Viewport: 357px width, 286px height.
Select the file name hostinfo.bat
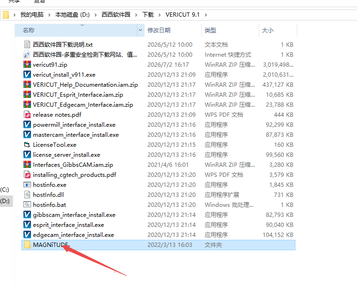[x=50, y=205]
